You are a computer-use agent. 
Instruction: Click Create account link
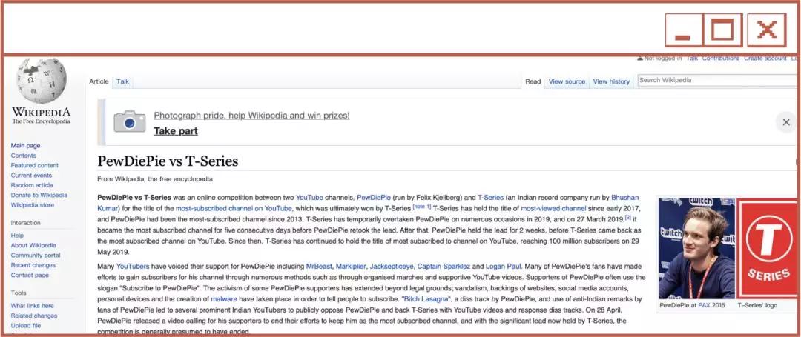(x=765, y=58)
